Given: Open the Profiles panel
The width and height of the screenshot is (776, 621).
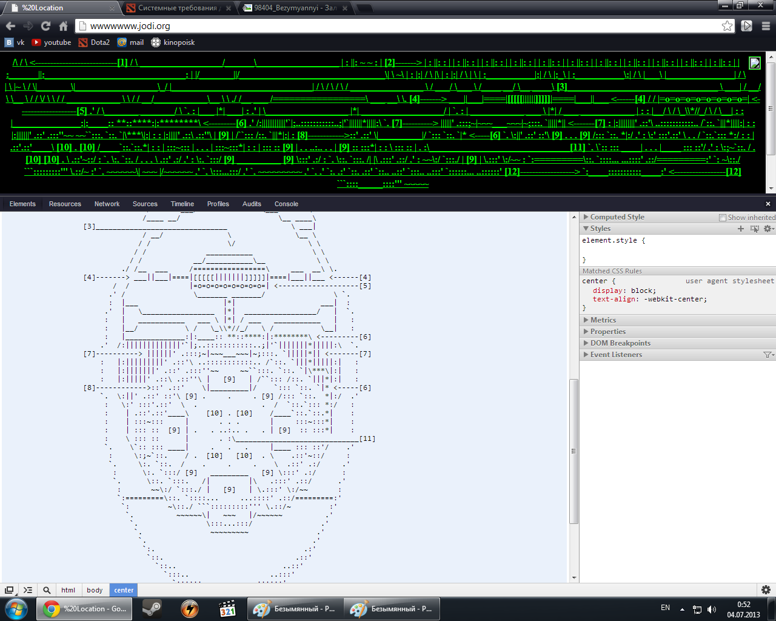Looking at the screenshot, I should 218,204.
